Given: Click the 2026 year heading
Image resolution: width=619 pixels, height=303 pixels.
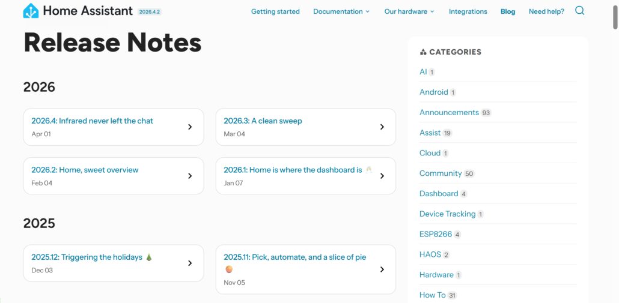Looking at the screenshot, I should coord(39,87).
